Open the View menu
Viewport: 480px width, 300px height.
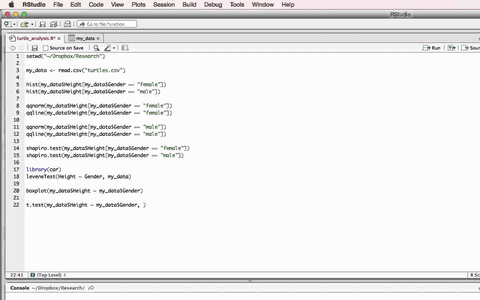point(117,5)
